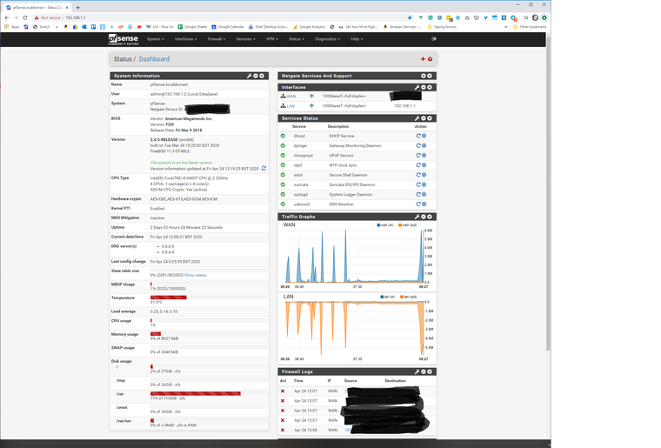This screenshot has width=661, height=448.
Task: Close the Traffic Graphs widget
Action: [430, 217]
